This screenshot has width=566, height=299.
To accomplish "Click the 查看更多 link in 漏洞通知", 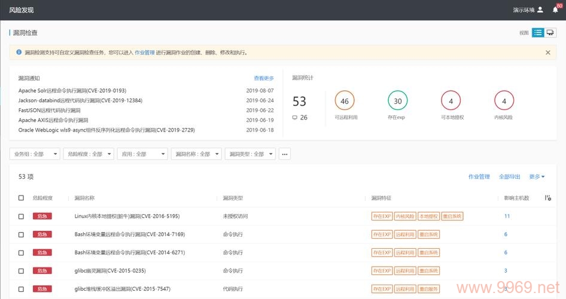I will pos(264,78).
